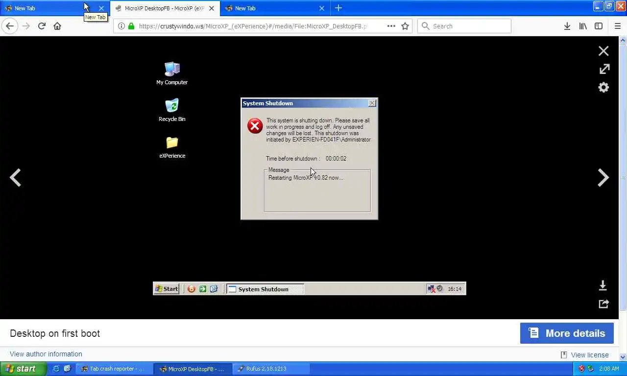Click the red shield tray icon
This screenshot has width=627, height=376.
[581, 369]
